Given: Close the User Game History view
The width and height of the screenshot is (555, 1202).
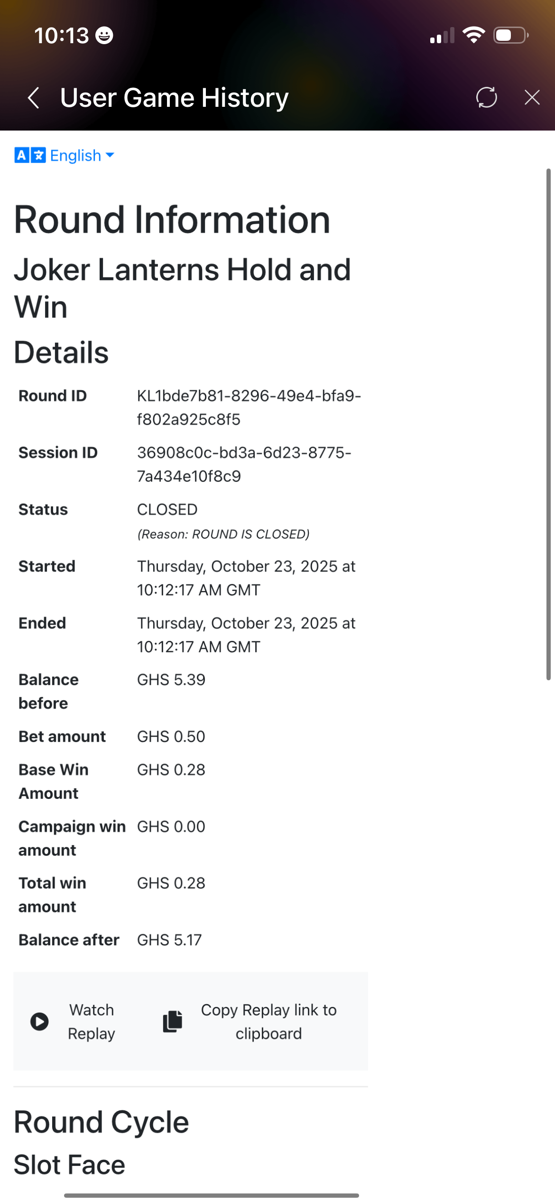Looking at the screenshot, I should 532,97.
